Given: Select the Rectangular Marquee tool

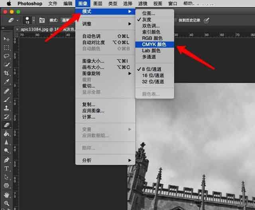Looking at the screenshot, I should tap(6, 48).
